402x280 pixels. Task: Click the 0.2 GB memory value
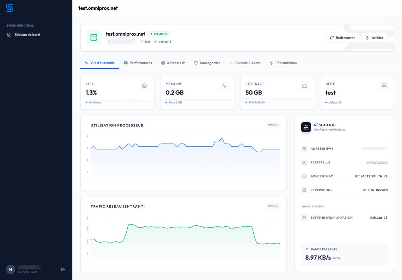[175, 93]
